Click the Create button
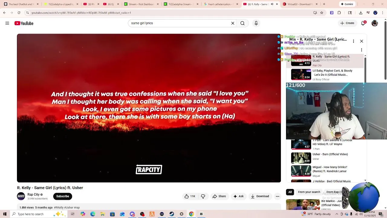Viewport: 387px width, 218px height. pos(347,23)
